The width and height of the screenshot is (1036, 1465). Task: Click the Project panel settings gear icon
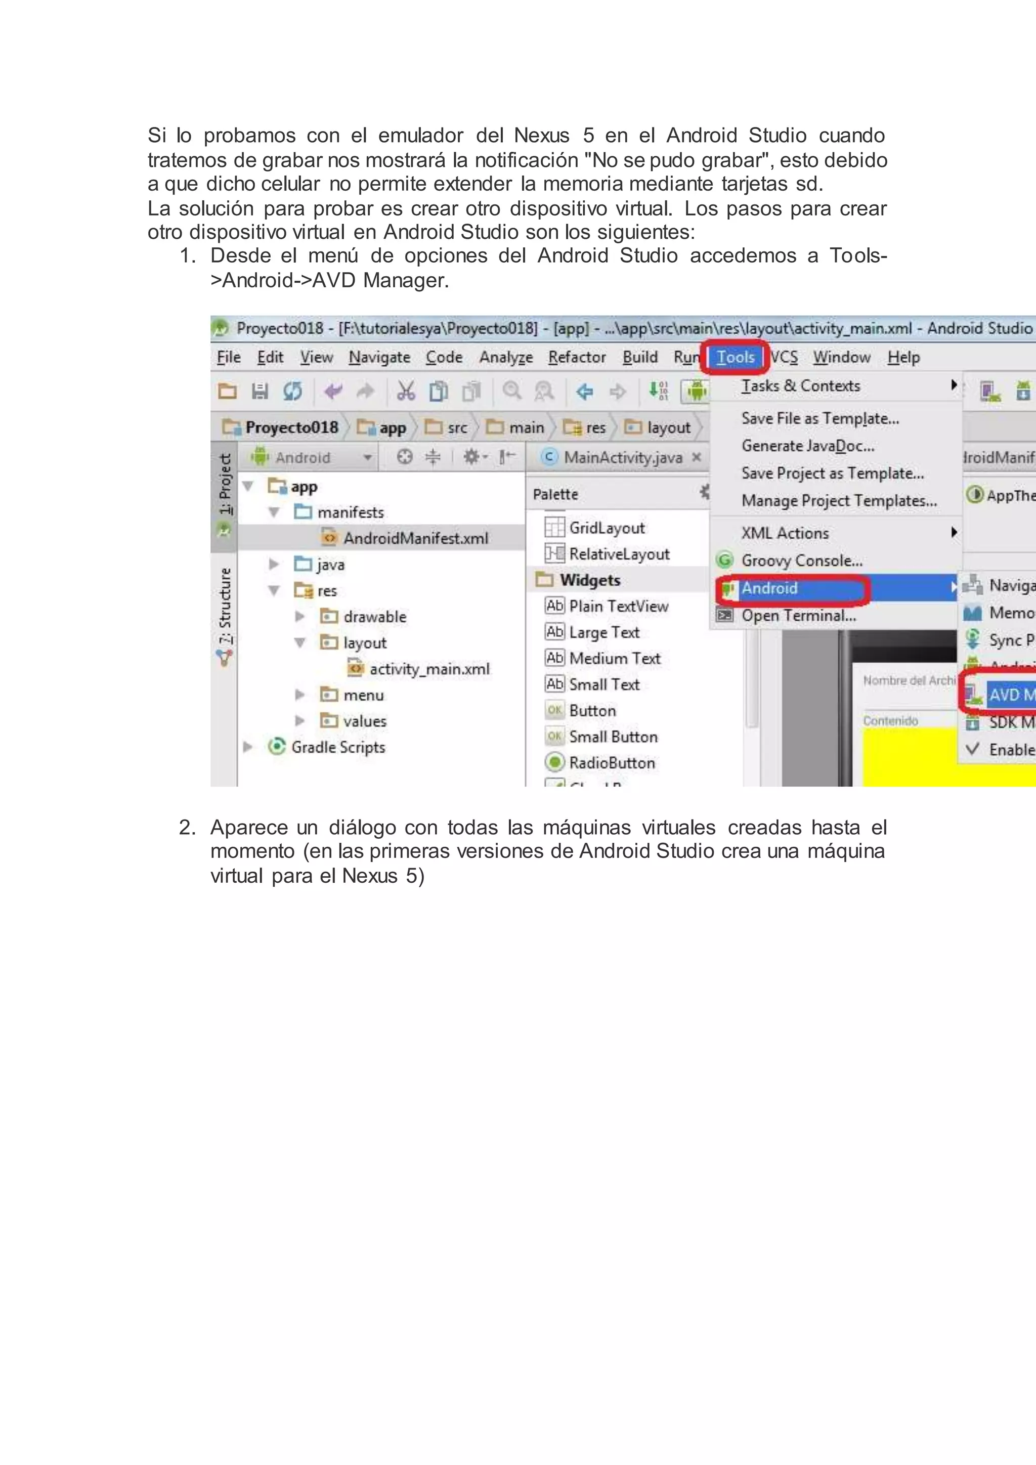(x=474, y=457)
